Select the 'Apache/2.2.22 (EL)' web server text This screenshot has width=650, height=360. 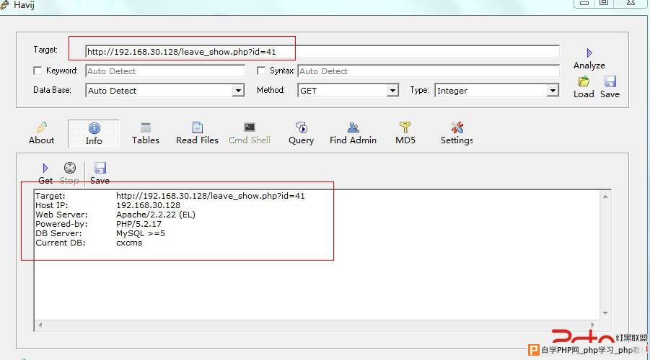[155, 215]
